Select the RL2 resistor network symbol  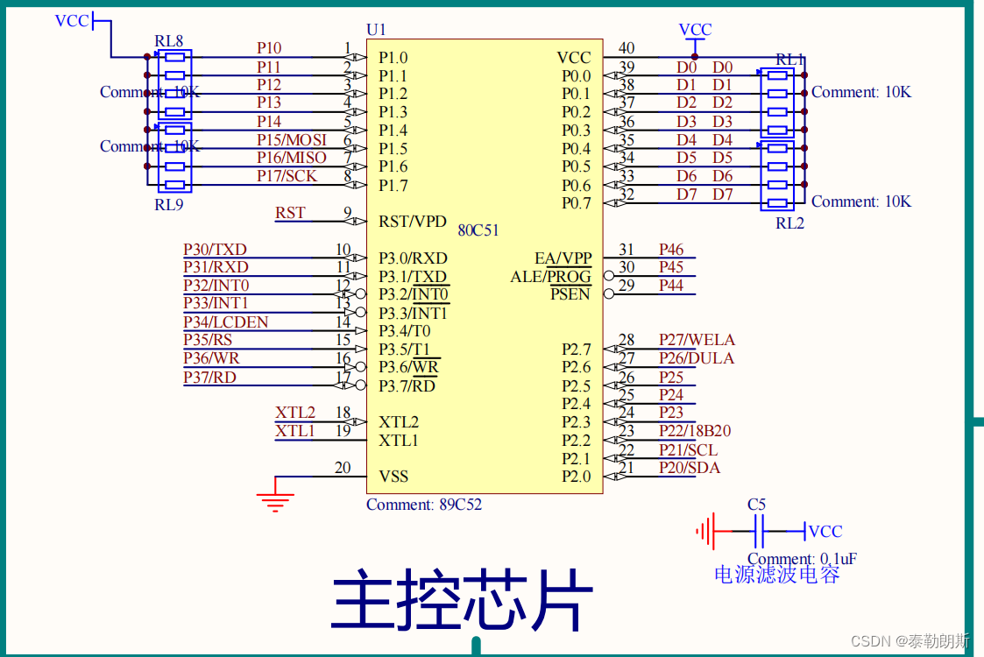(777, 176)
